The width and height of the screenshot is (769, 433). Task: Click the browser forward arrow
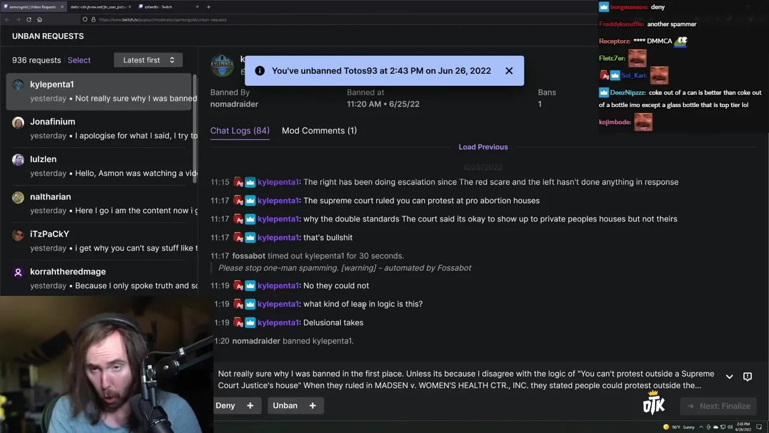pos(18,19)
